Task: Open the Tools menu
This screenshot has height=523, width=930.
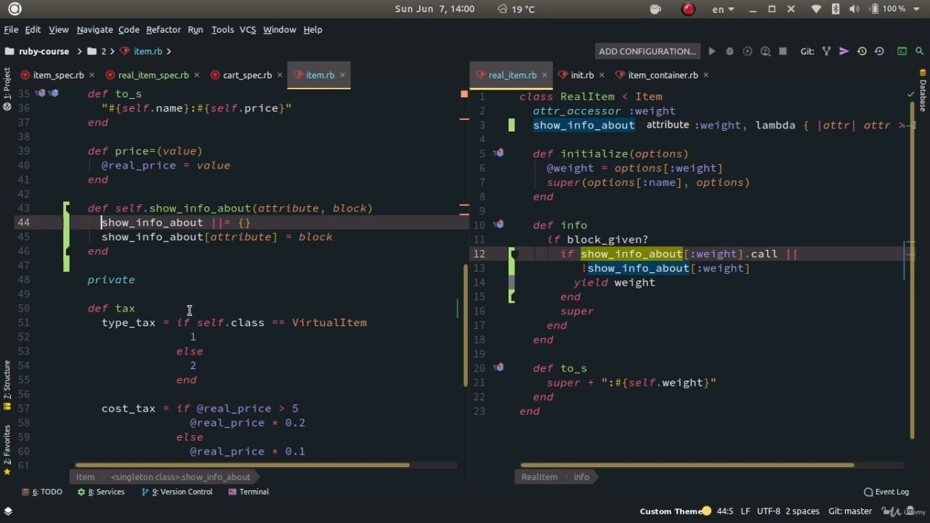Action: [x=222, y=30]
